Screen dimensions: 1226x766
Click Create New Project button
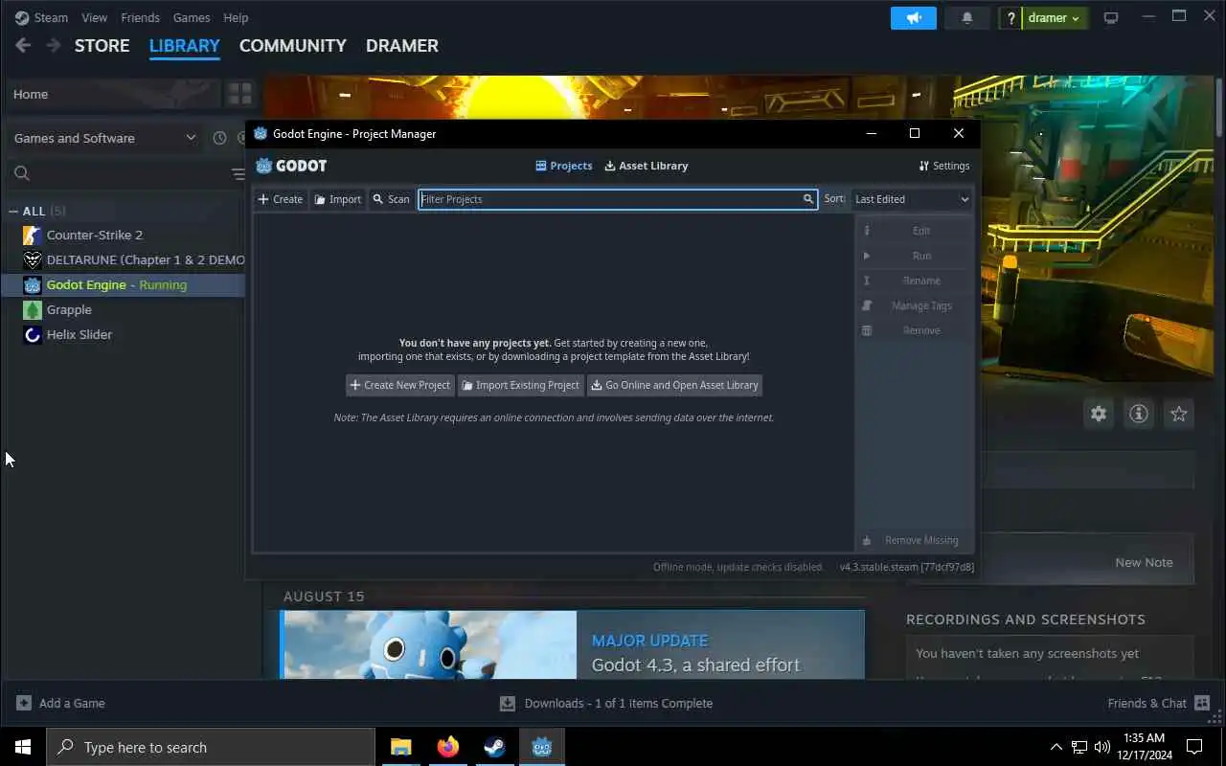(399, 385)
